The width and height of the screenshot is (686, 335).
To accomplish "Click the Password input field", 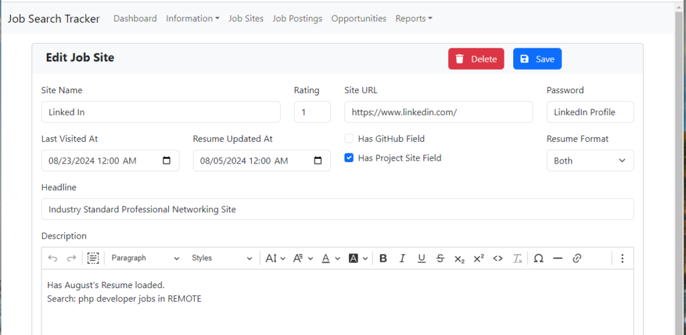I will (x=590, y=112).
